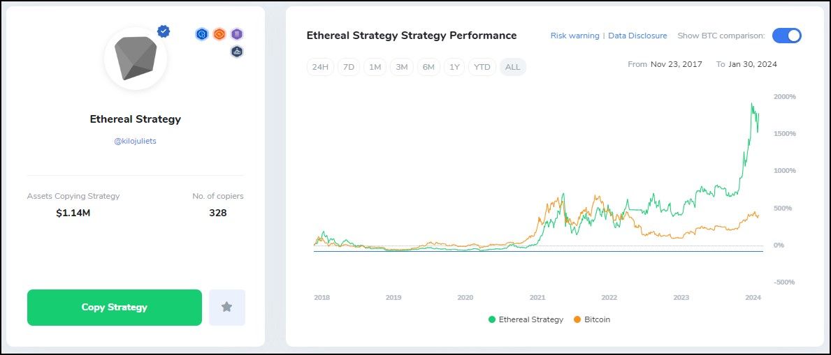The width and height of the screenshot is (831, 355).
Task: Select the 24H time range
Action: point(320,67)
